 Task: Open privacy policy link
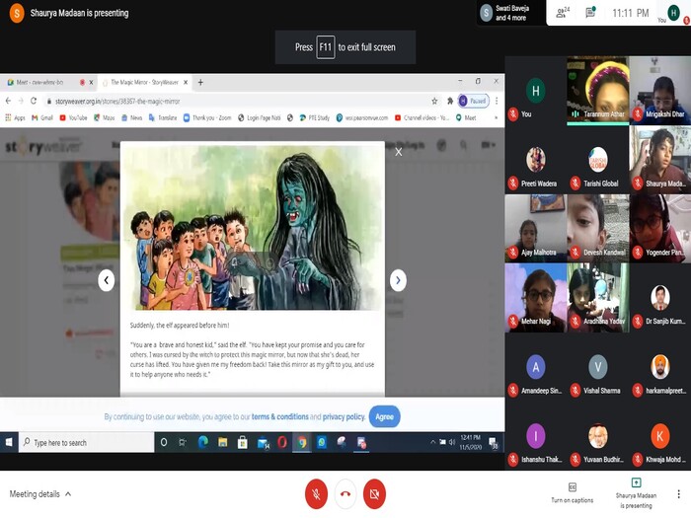point(344,416)
